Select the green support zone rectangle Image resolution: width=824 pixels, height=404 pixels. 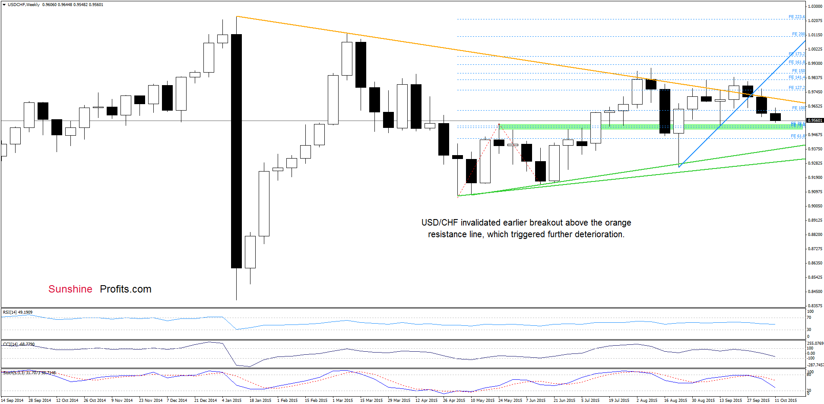tap(651, 127)
